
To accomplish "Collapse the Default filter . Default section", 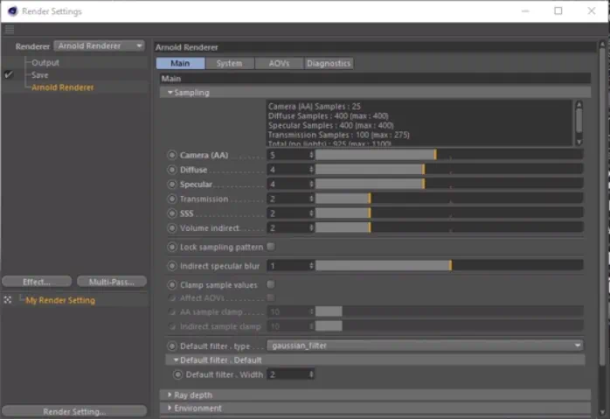I will click(x=176, y=360).
